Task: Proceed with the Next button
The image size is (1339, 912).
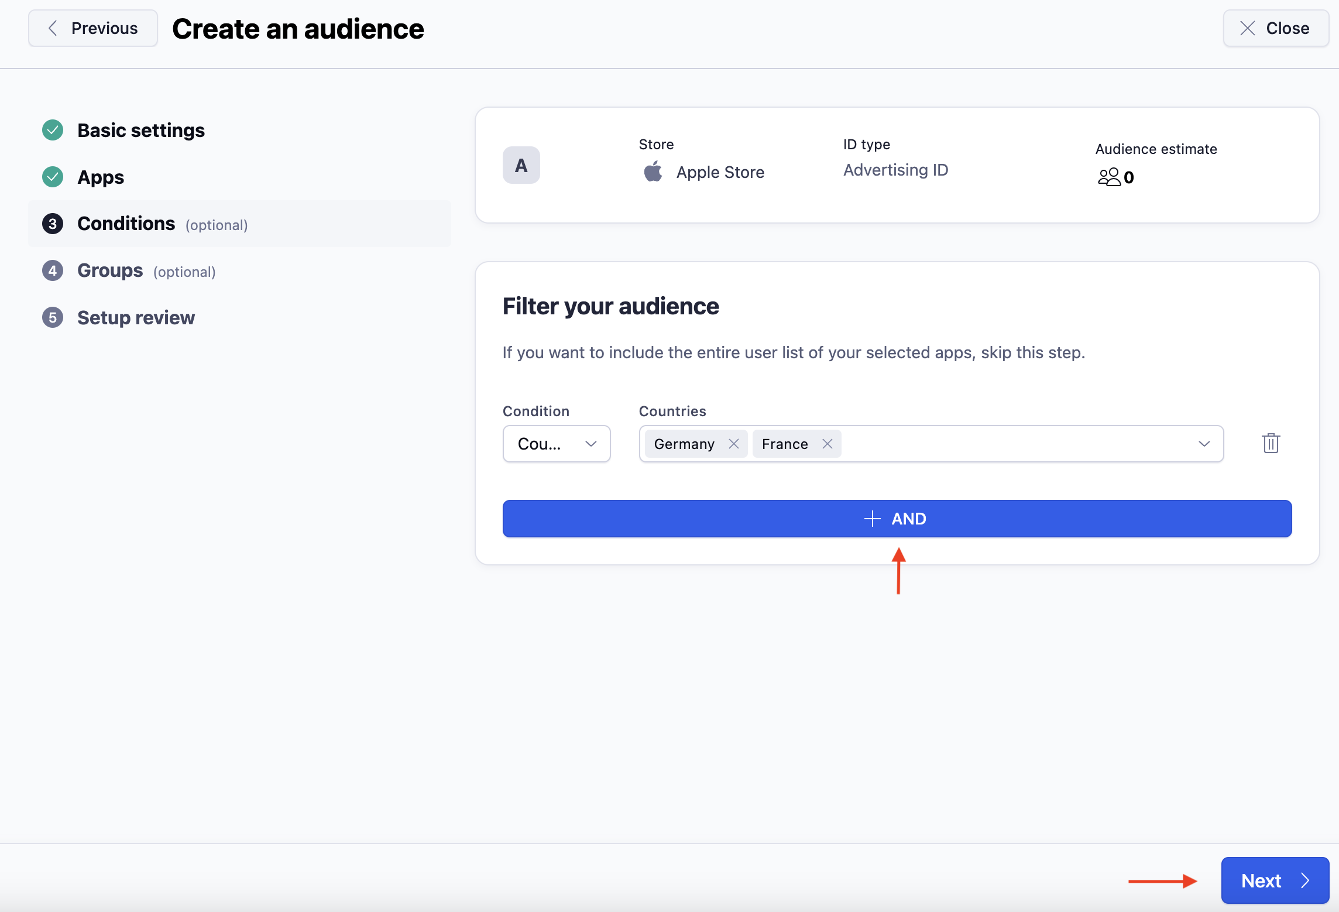Action: (x=1275, y=880)
